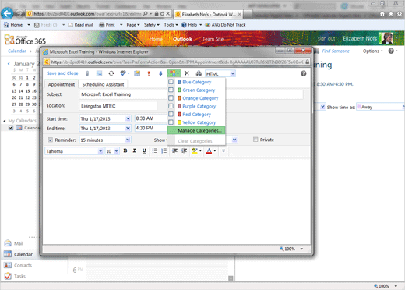Image resolution: width=405 pixels, height=290 pixels.
Task: Open the HTML format dropdown
Action: tap(233, 73)
